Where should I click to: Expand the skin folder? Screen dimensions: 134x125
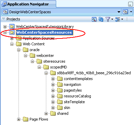[x=53, y=108]
